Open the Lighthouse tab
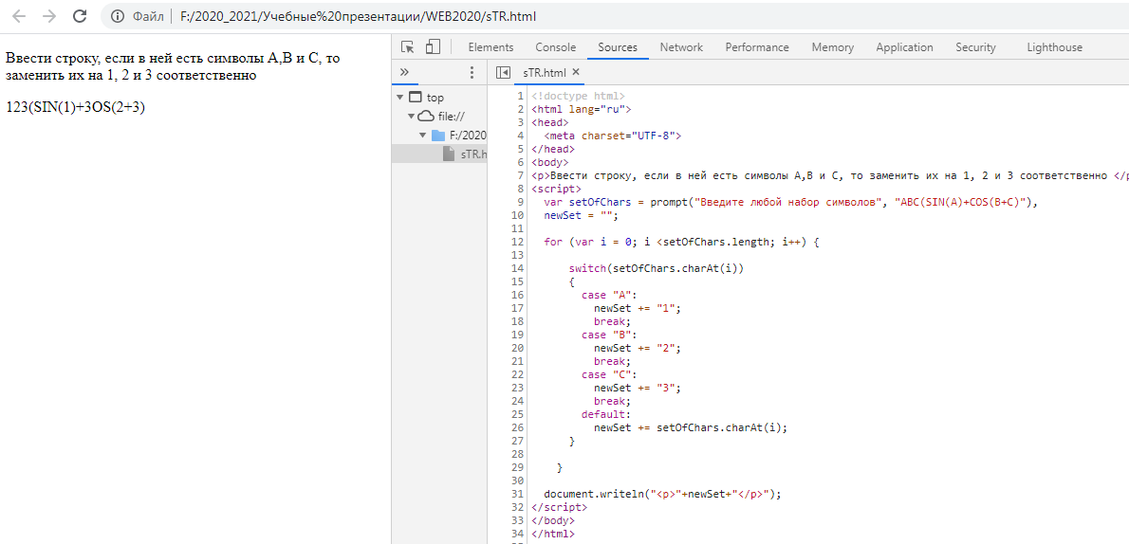The width and height of the screenshot is (1129, 544). (x=1054, y=47)
